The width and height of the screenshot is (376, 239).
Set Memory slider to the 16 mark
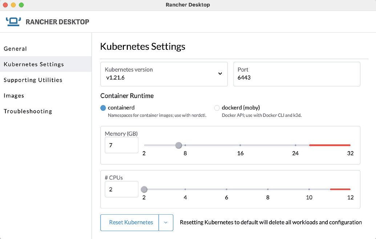[x=240, y=145]
